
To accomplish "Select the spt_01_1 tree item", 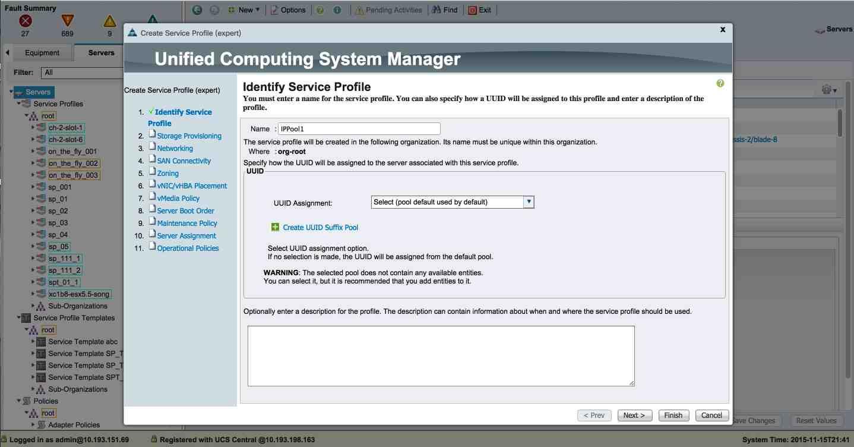I will pyautogui.click(x=64, y=282).
